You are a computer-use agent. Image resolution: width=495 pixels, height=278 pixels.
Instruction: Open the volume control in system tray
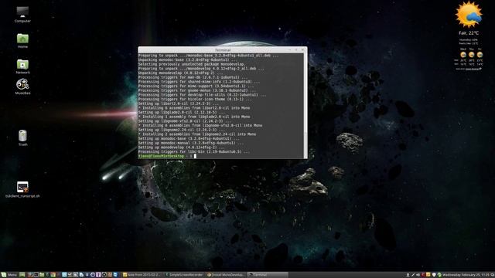pos(418,275)
